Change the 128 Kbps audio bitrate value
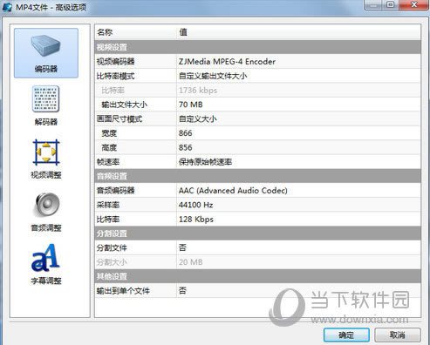The image size is (430, 345). tap(196, 220)
